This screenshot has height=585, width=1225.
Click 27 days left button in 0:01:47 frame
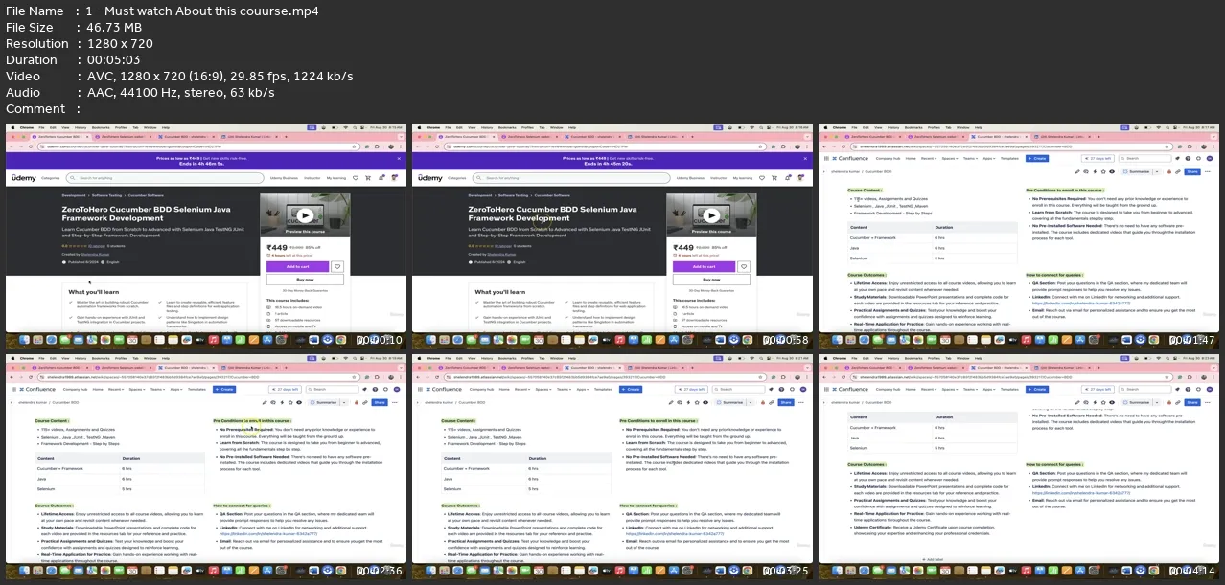(x=1098, y=158)
